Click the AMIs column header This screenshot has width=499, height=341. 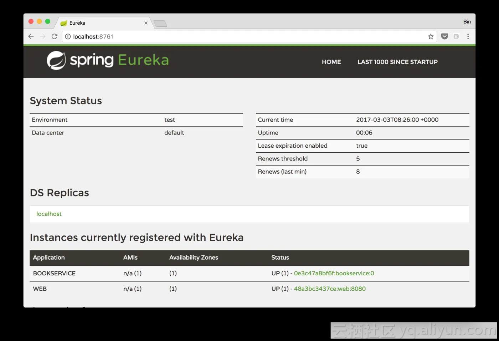pyautogui.click(x=130, y=258)
